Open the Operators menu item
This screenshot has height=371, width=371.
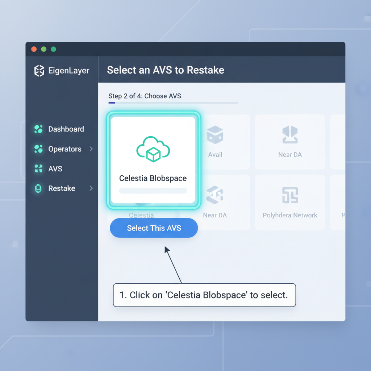click(65, 149)
